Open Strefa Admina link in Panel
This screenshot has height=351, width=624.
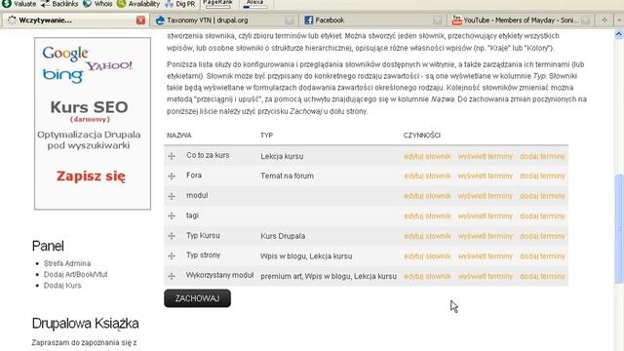tap(67, 263)
